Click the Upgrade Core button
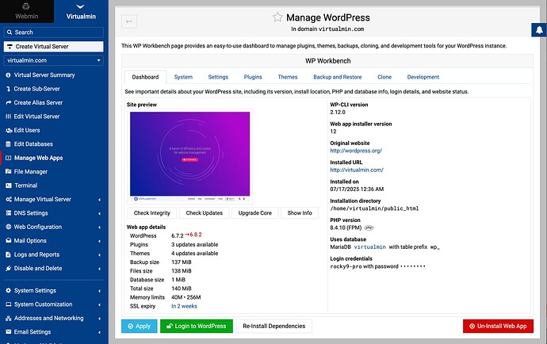The width and height of the screenshot is (547, 344). 255,212
